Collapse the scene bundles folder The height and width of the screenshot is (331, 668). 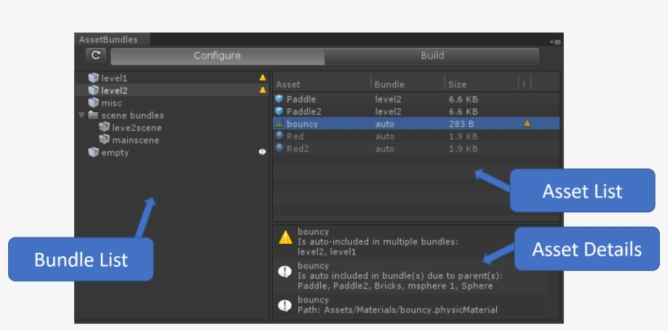pos(81,115)
